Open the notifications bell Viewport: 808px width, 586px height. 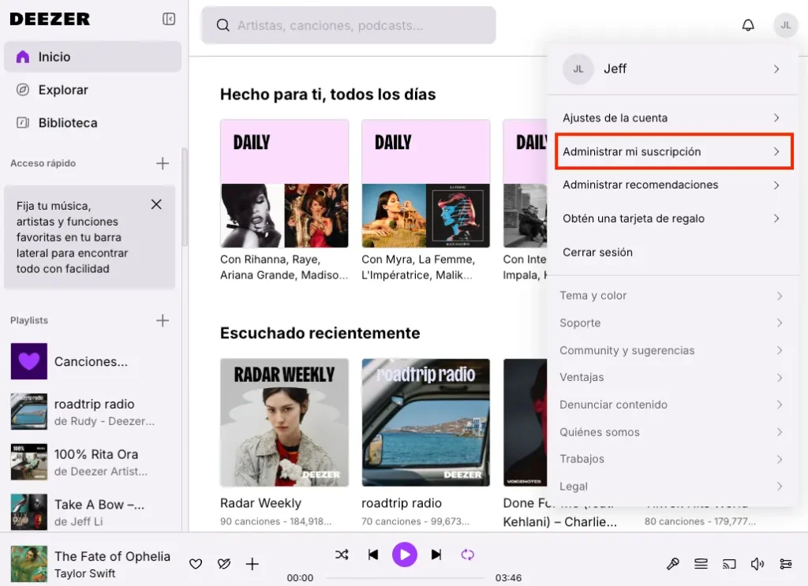pos(748,24)
